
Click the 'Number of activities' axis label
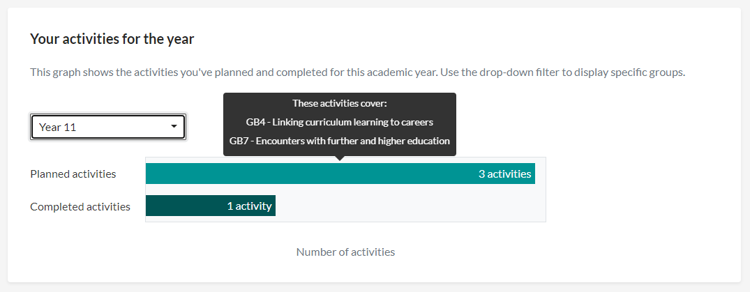click(x=345, y=252)
